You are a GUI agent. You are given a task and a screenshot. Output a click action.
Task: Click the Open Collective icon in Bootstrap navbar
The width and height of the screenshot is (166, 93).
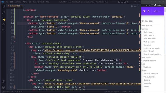[148, 11]
